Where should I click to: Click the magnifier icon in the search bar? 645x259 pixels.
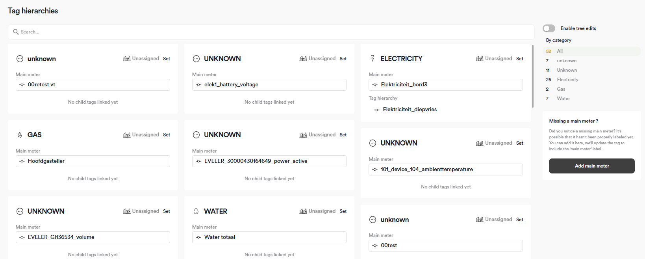pos(16,32)
